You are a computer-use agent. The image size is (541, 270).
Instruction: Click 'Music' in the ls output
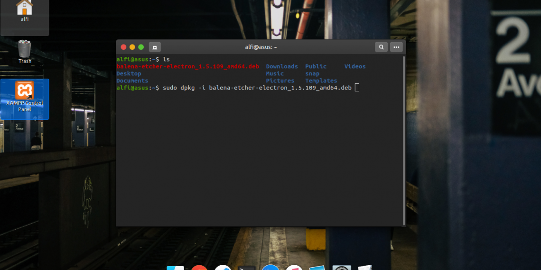coord(275,74)
